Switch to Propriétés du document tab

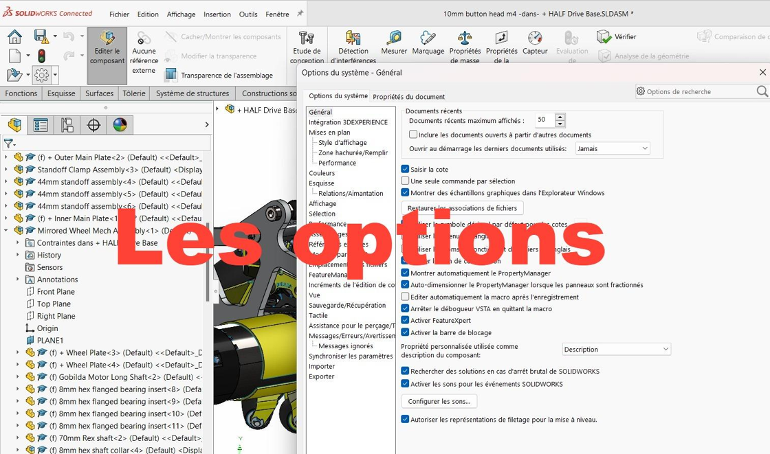408,97
